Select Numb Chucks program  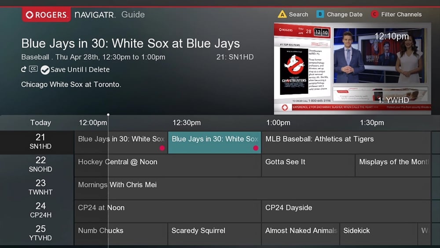[x=121, y=234]
